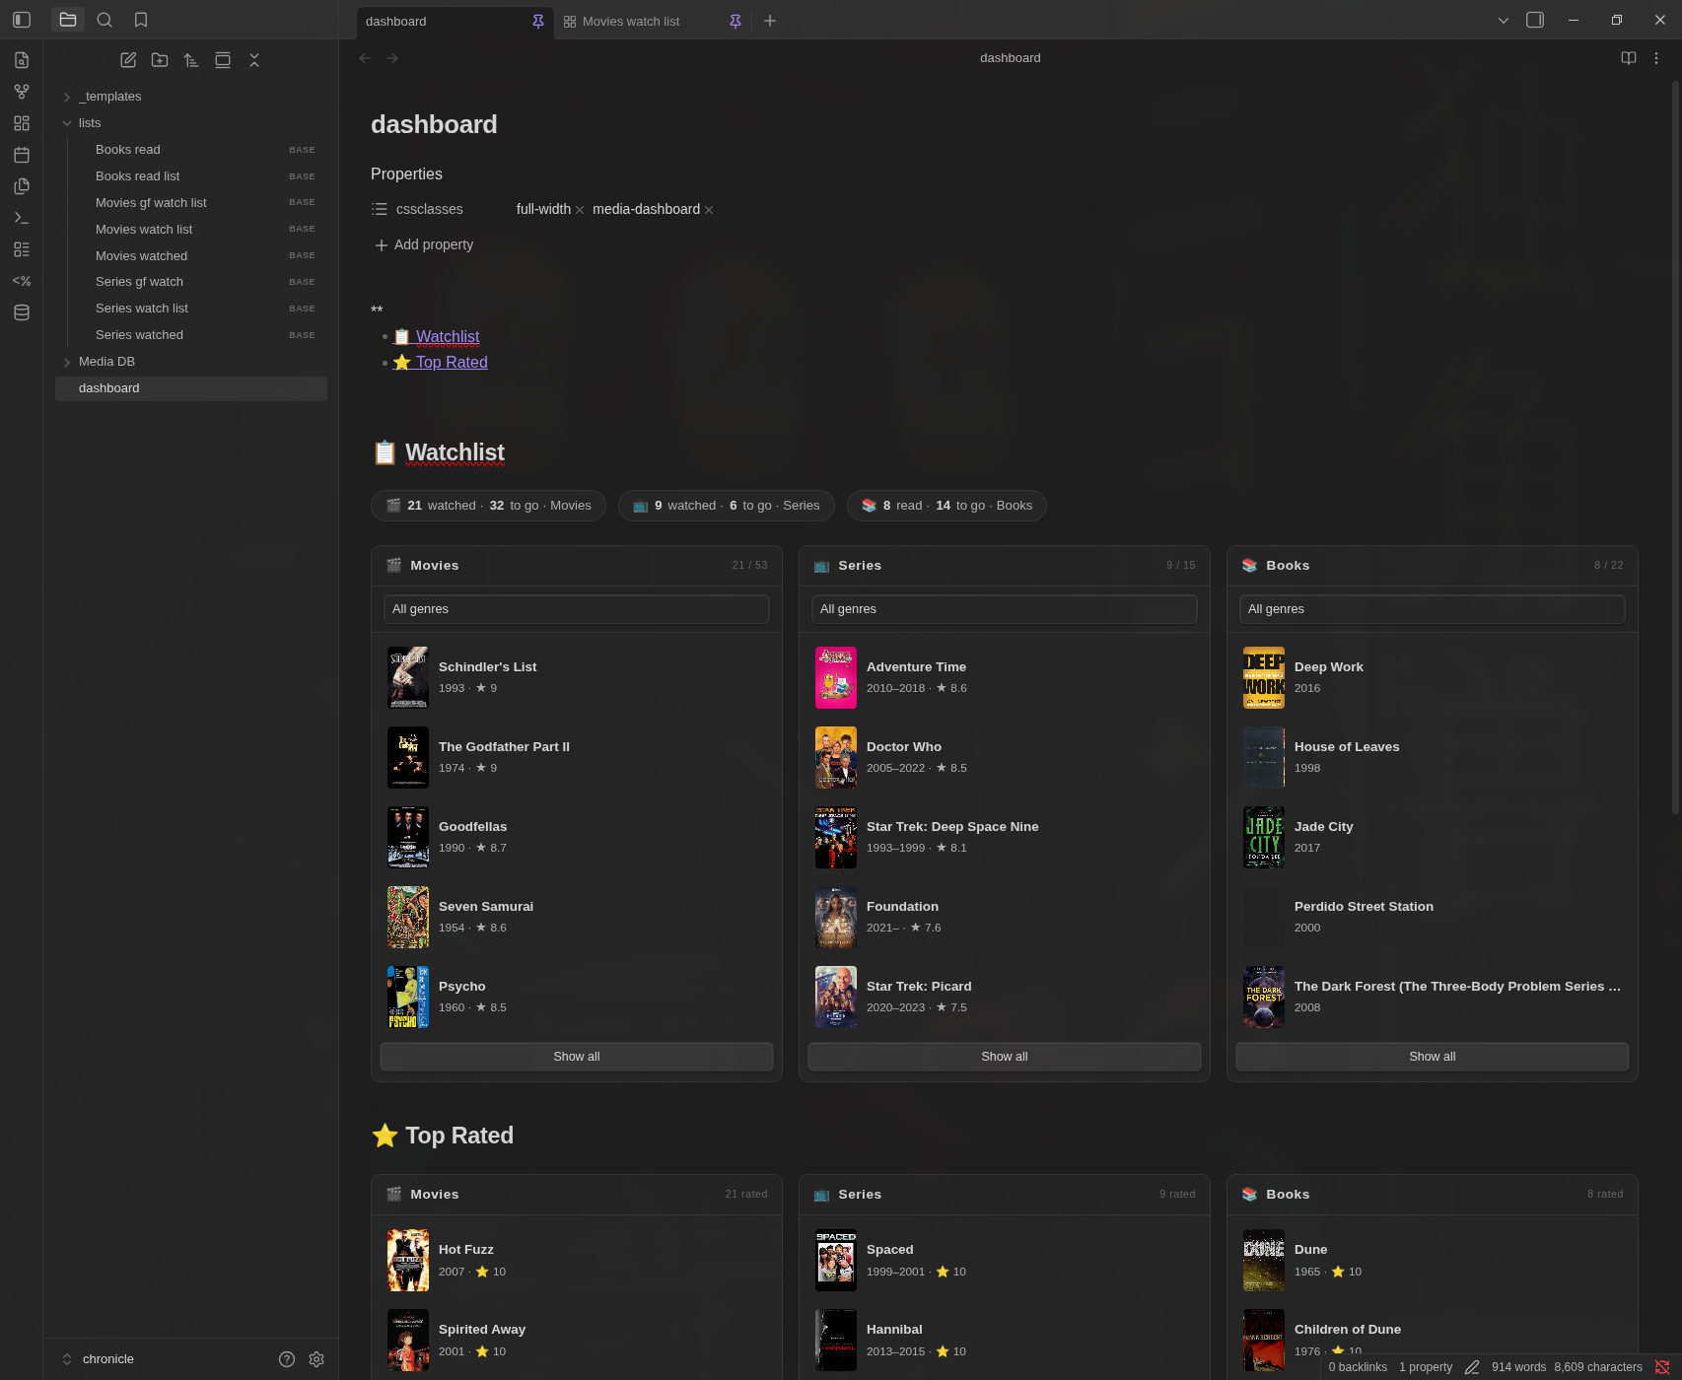The image size is (1682, 1380).
Task: Change sort order icon
Action: pyautogui.click(x=191, y=60)
